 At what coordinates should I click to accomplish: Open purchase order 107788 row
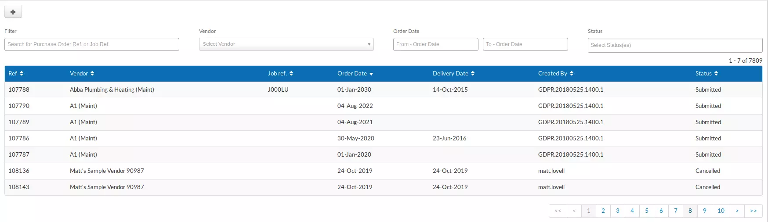pos(384,90)
